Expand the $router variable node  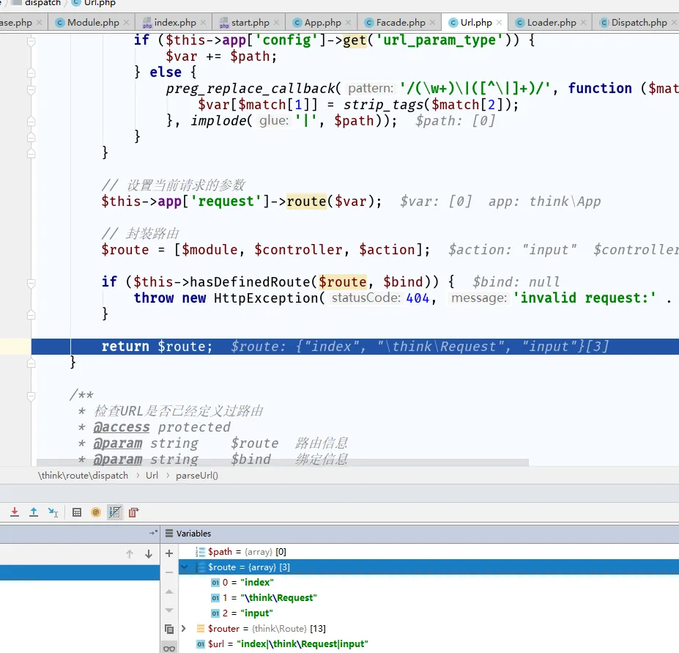[184, 628]
